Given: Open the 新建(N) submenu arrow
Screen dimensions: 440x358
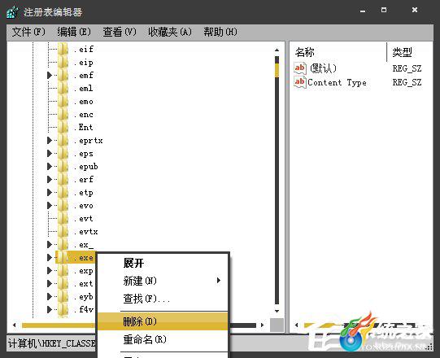Looking at the screenshot, I should point(218,281).
